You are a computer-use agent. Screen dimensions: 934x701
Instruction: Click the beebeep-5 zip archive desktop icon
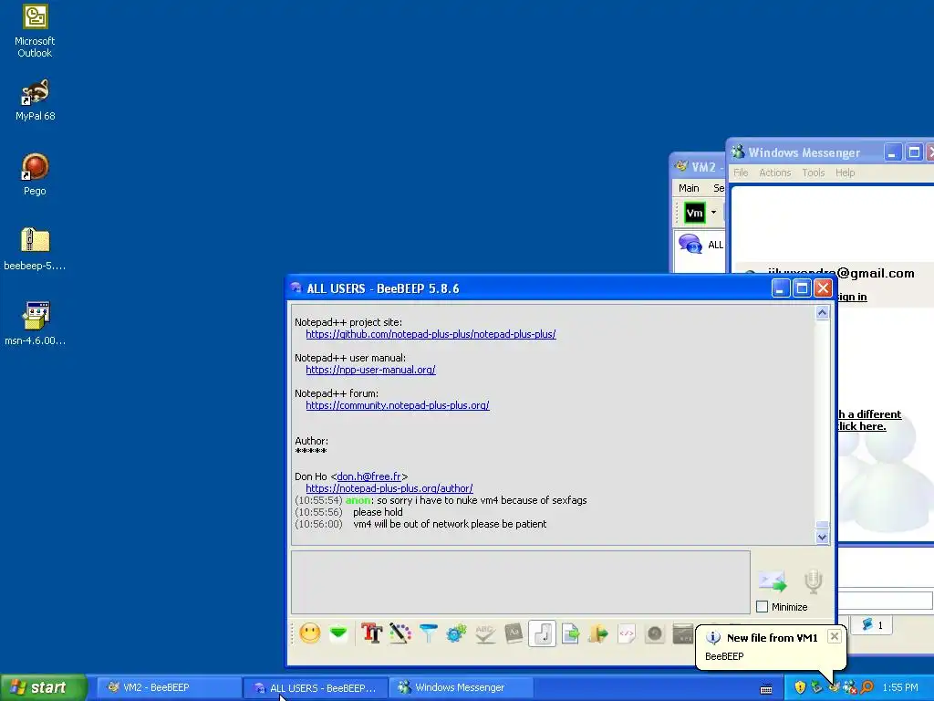pos(35,249)
